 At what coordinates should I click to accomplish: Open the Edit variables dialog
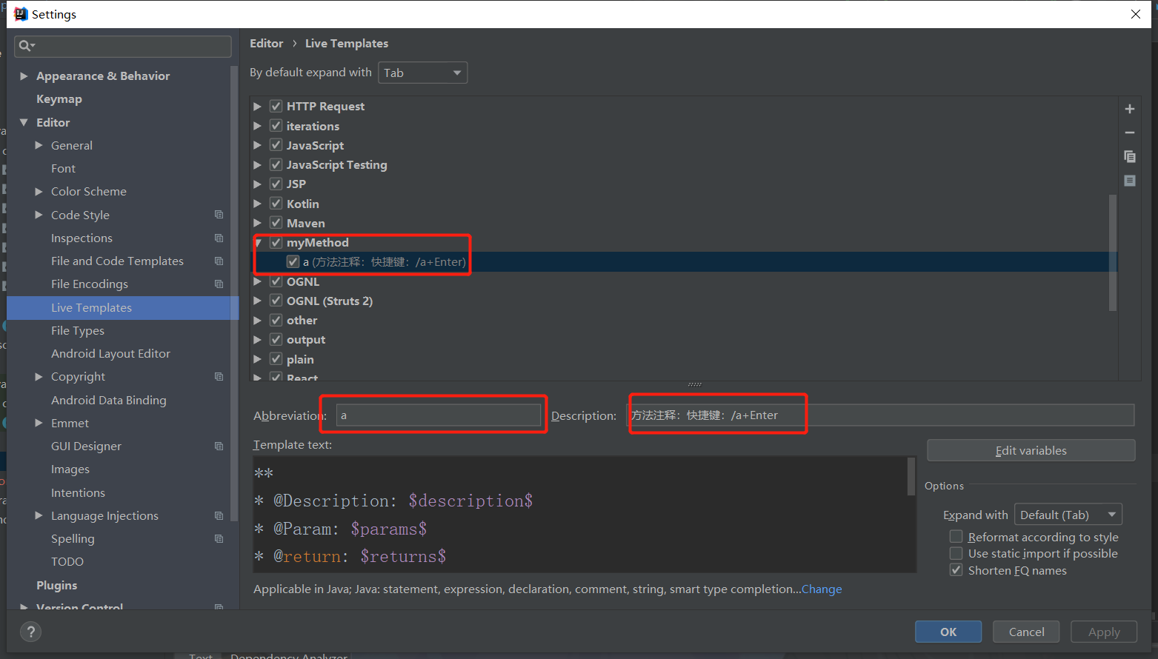[x=1031, y=450]
